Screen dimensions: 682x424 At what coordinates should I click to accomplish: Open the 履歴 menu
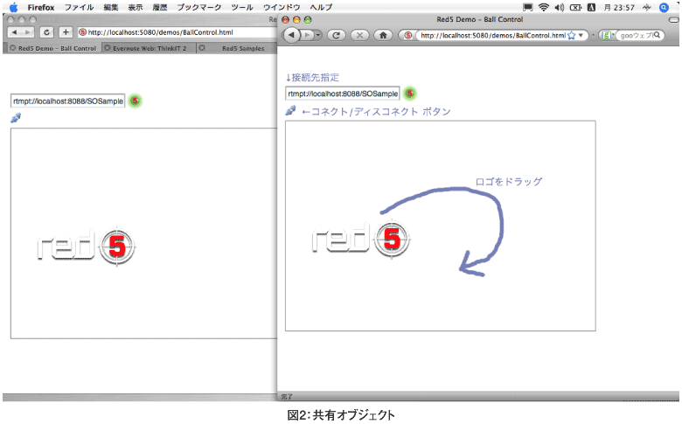pos(160,7)
